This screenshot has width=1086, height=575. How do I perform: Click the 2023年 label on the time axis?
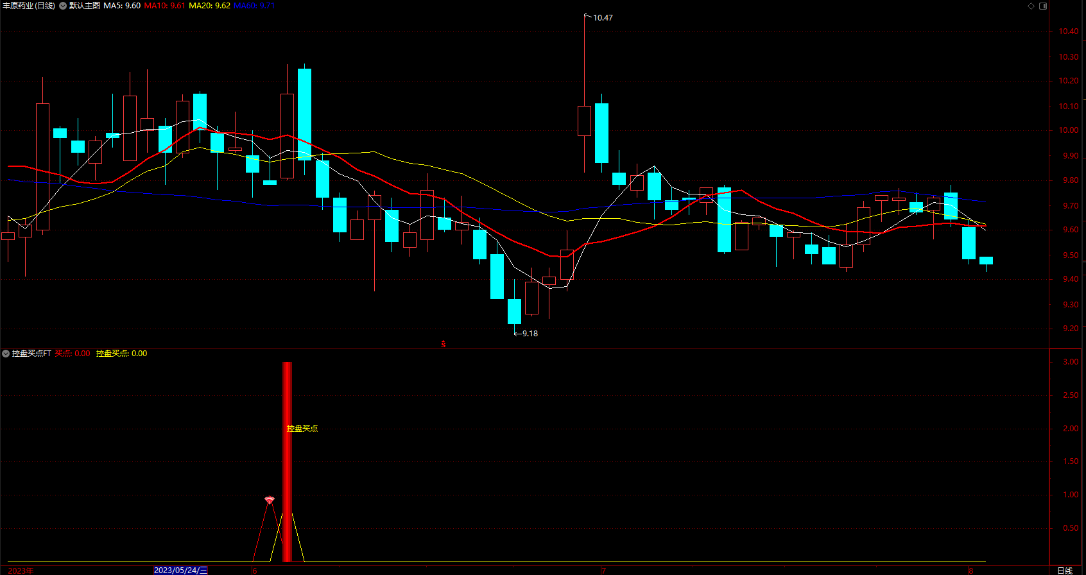[21, 571]
